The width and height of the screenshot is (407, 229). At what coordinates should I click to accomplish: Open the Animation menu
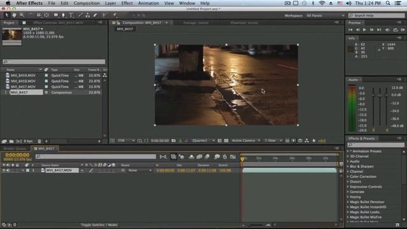pos(148,3)
